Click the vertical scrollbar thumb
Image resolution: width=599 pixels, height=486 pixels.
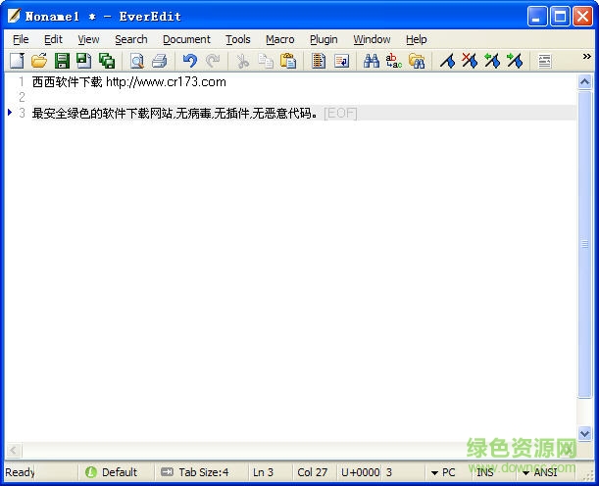585,244
